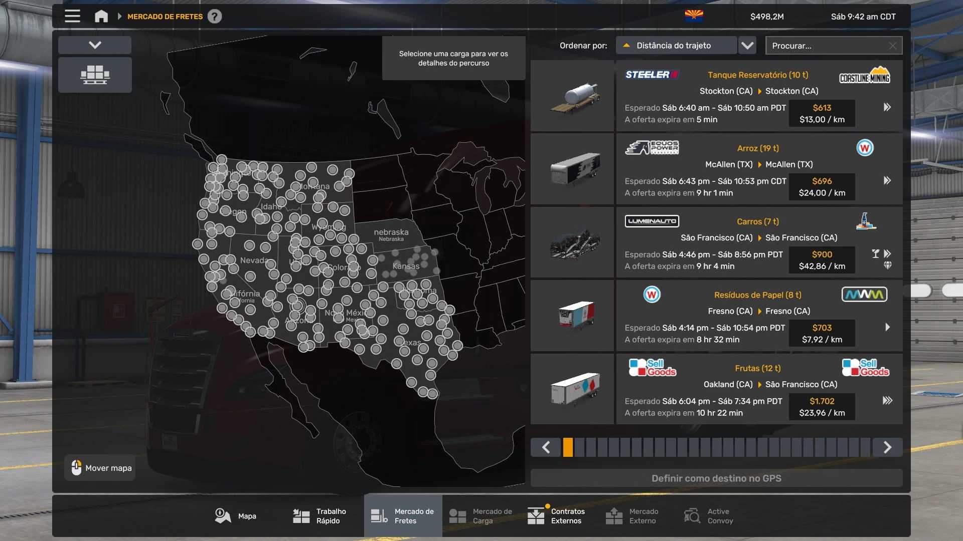
Task: Collapse the map filter panel chevron
Action: (95, 45)
